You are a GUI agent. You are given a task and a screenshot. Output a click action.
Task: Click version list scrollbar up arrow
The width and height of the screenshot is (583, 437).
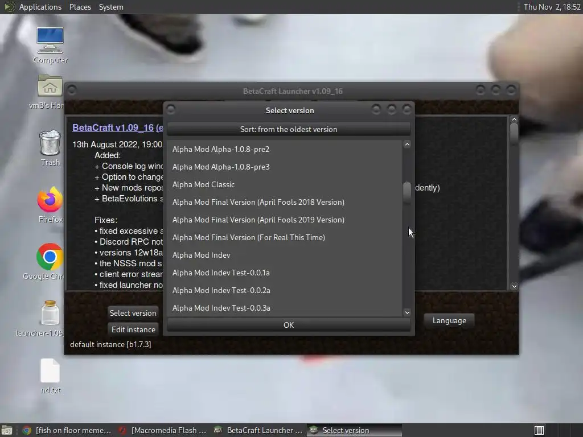pos(407,145)
